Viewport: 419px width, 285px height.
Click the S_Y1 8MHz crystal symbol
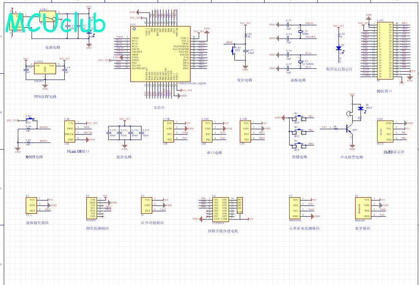pyautogui.click(x=300, y=32)
